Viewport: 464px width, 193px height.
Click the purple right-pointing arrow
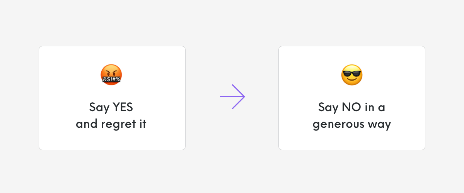[x=232, y=96]
